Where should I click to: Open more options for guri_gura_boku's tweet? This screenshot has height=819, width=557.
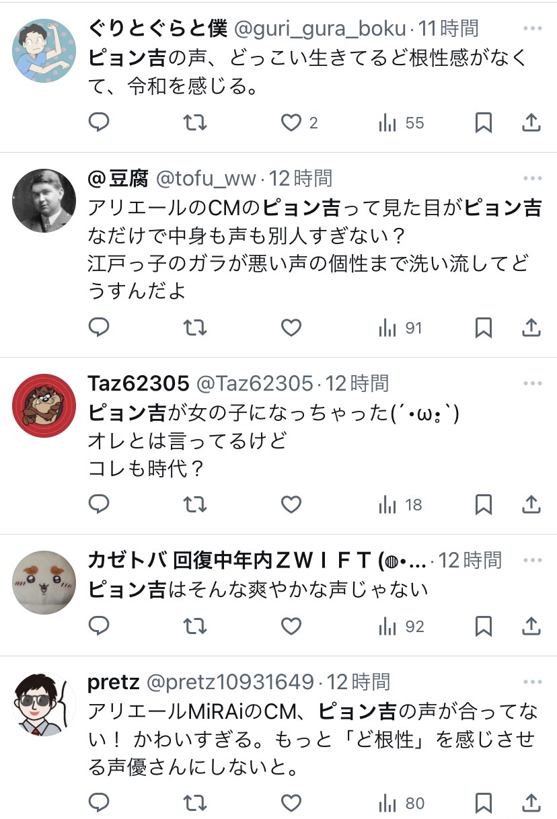532,29
